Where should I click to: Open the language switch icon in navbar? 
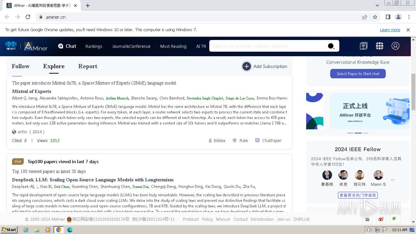(363, 46)
